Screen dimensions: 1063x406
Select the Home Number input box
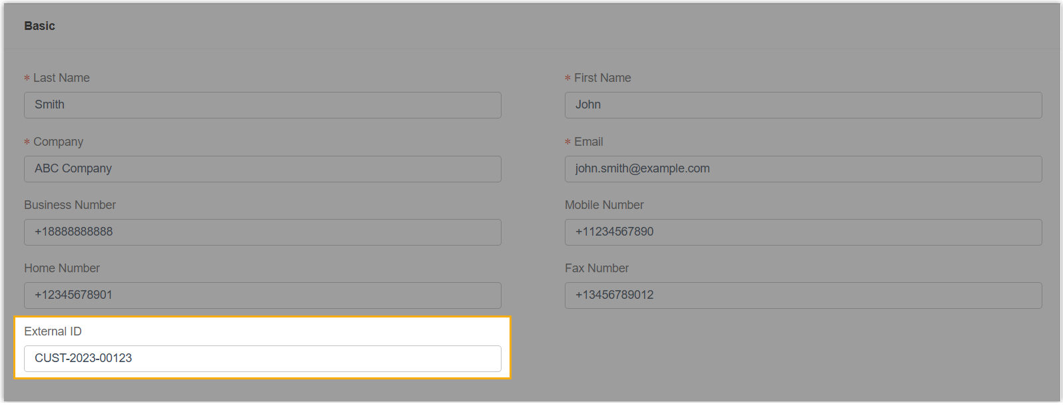(262, 296)
